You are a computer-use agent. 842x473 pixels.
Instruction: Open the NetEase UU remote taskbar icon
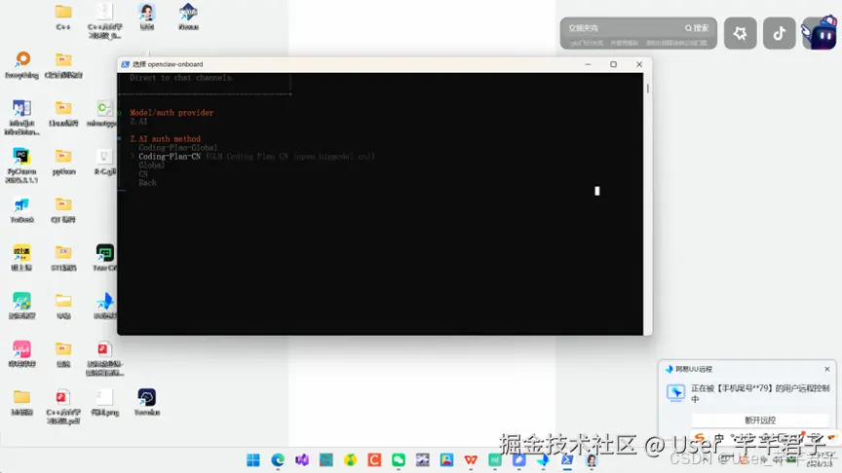pyautogui.click(x=543, y=460)
